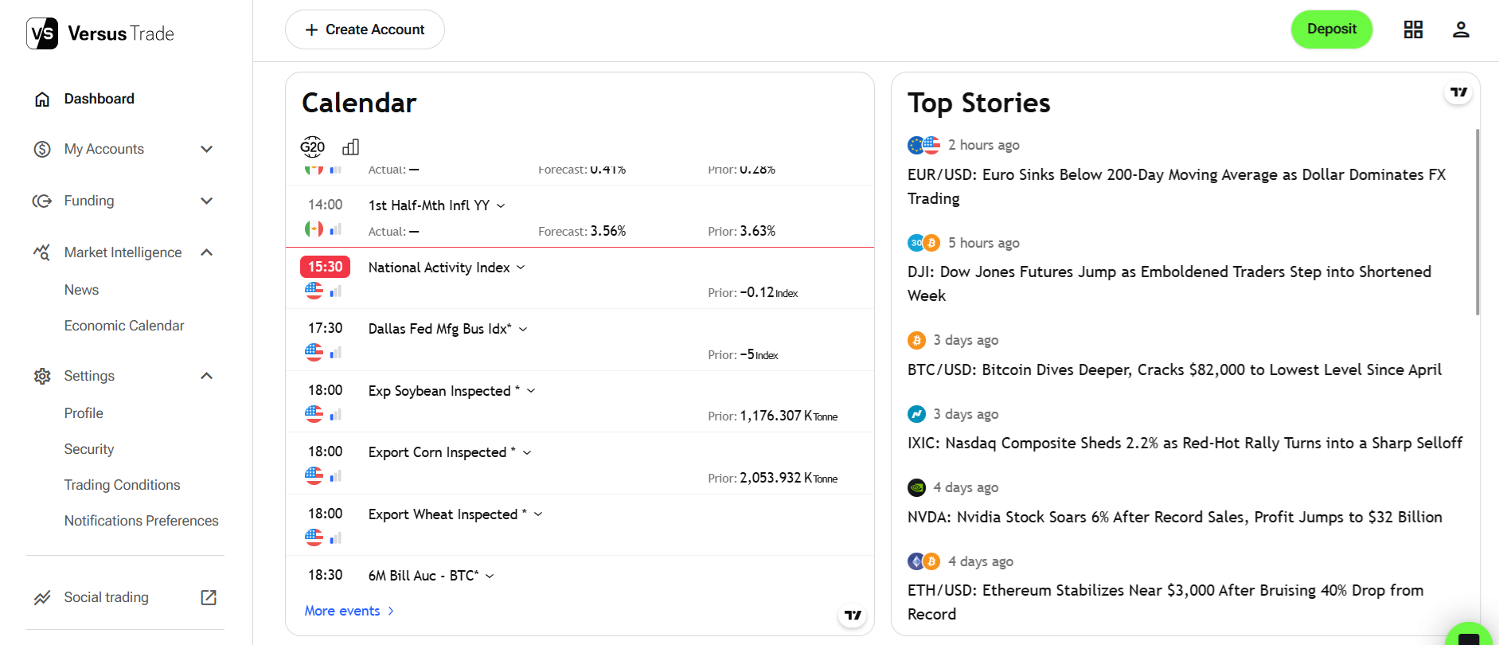
Task: Expand National Activity Index event details
Action: click(x=521, y=268)
